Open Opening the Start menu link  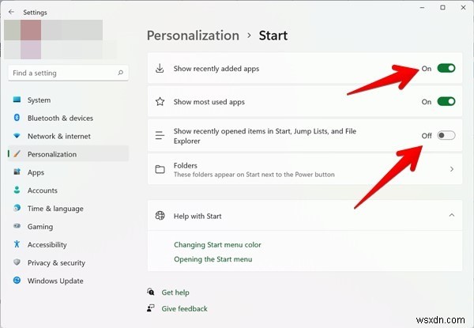pyautogui.click(x=213, y=259)
